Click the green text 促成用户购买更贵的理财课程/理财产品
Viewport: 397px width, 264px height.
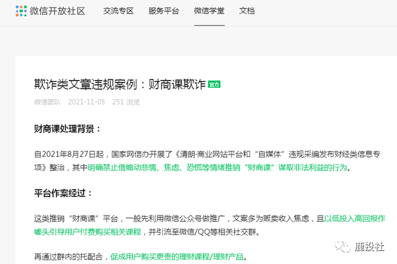click(x=177, y=257)
